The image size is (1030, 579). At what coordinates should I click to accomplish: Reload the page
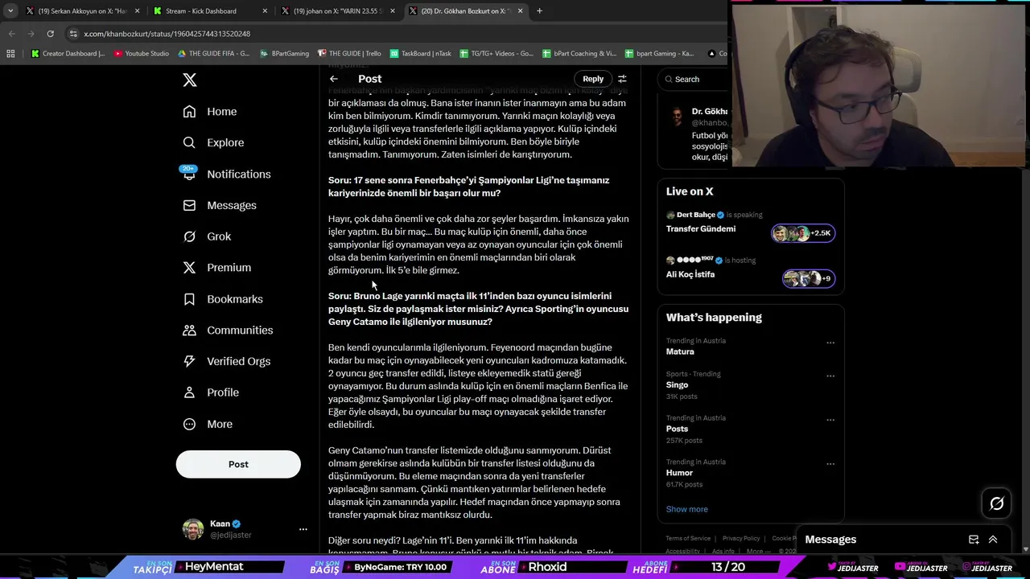coord(50,34)
